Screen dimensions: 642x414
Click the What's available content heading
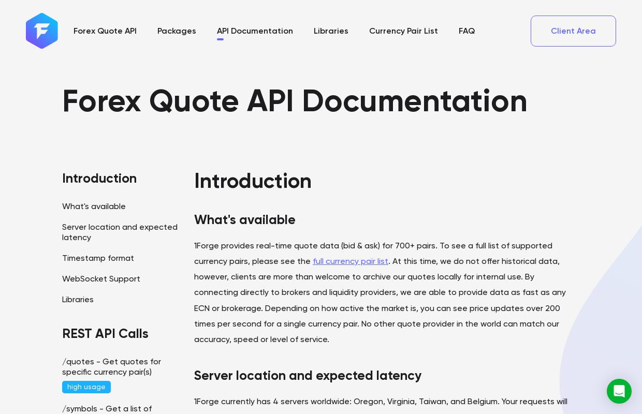(245, 220)
